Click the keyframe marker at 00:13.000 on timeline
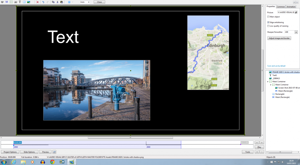The height and width of the screenshot is (165, 300). [x=241, y=144]
